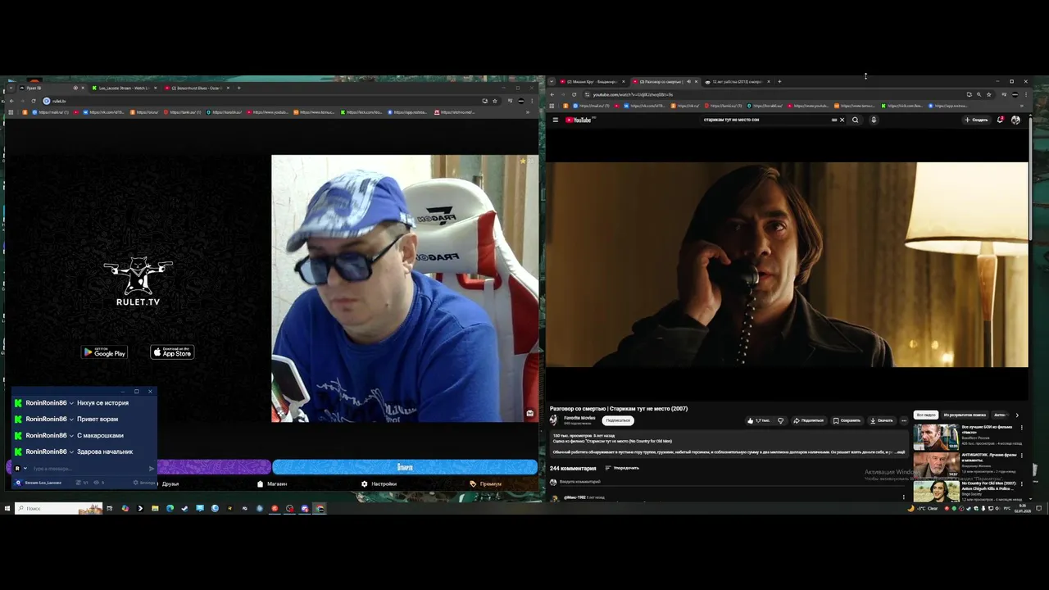
Task: Show more filter chips with right arrow
Action: (x=1017, y=415)
